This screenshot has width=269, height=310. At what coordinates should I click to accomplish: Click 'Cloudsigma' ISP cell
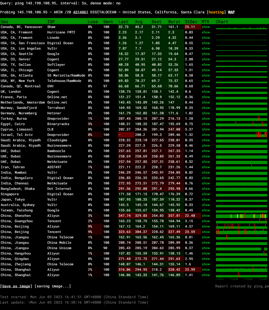pos(57,140)
